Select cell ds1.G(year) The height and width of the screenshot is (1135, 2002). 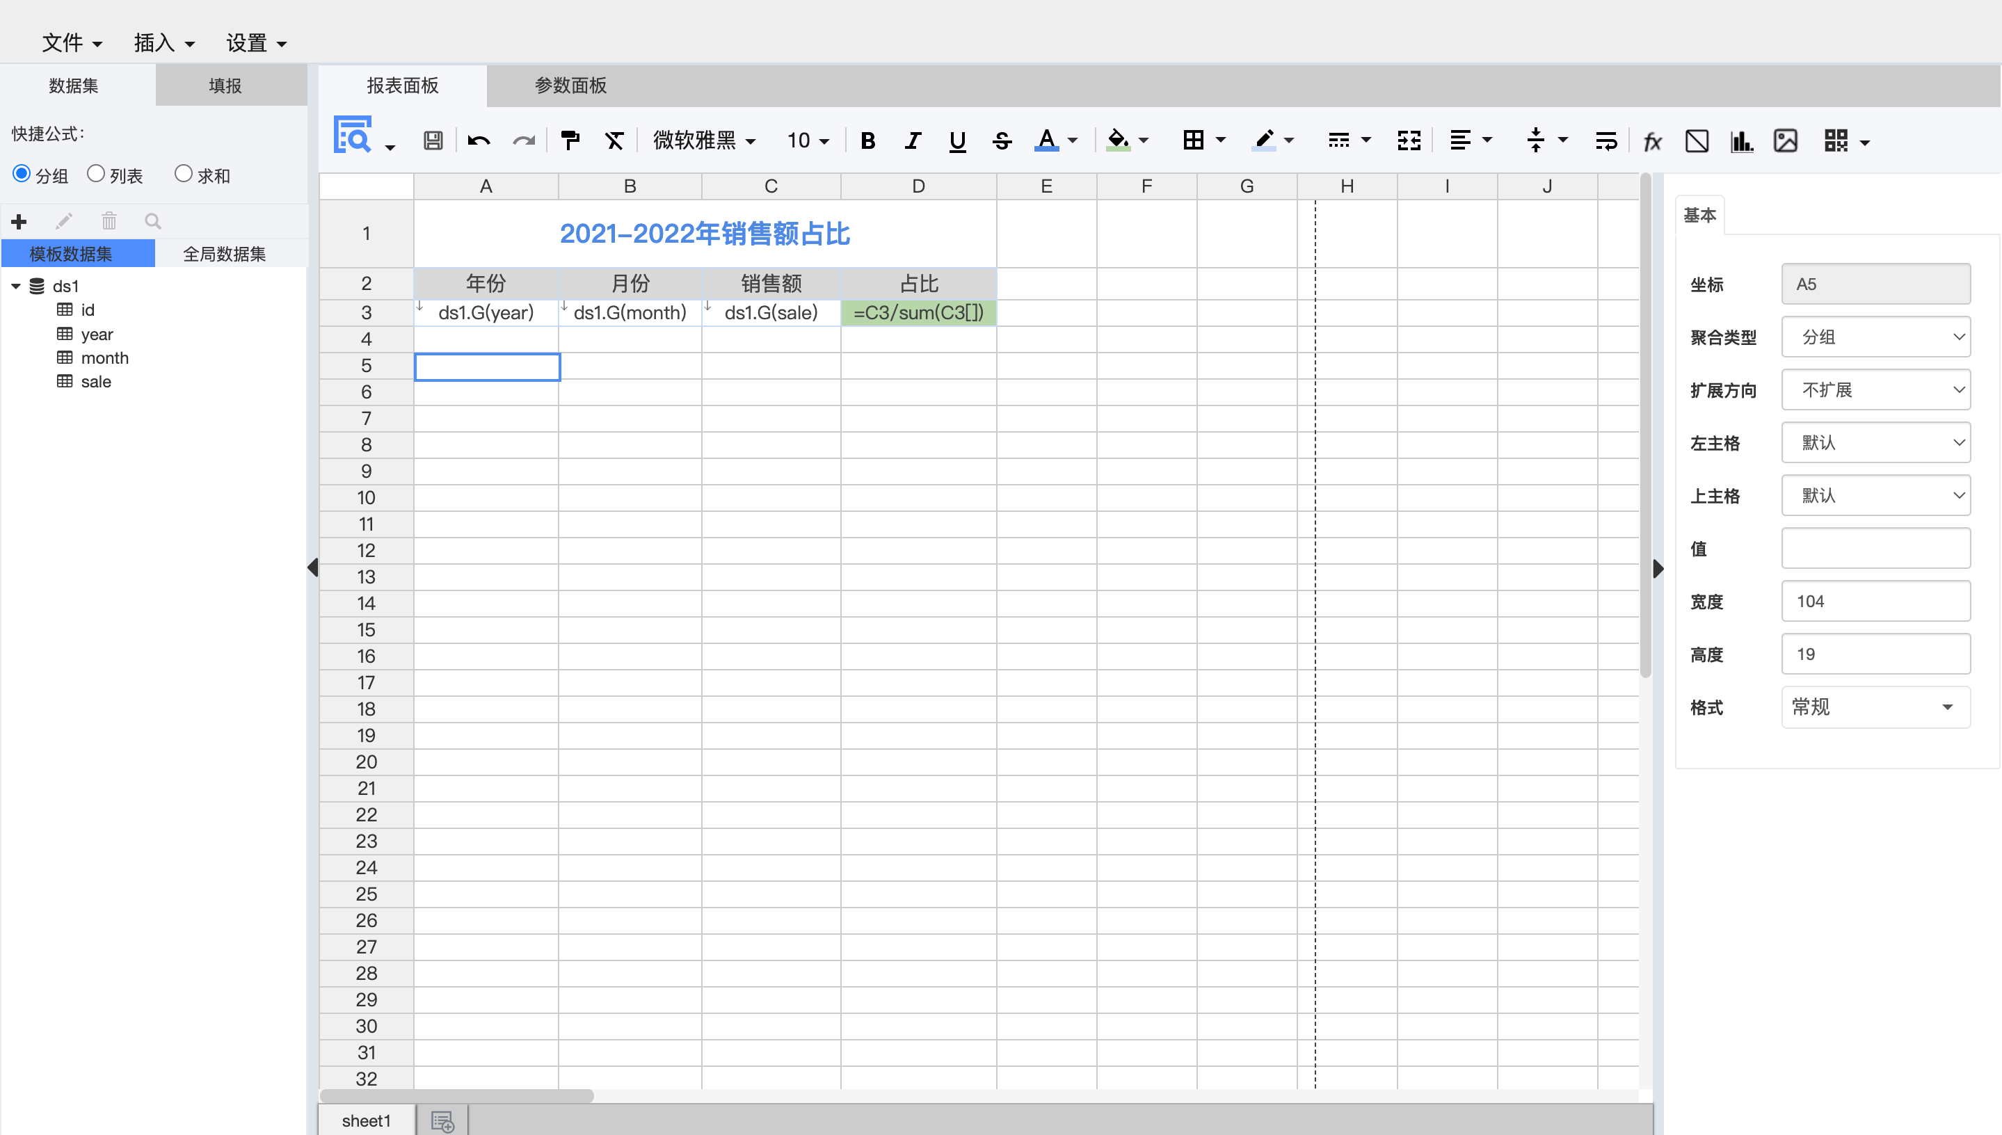pos(486,312)
